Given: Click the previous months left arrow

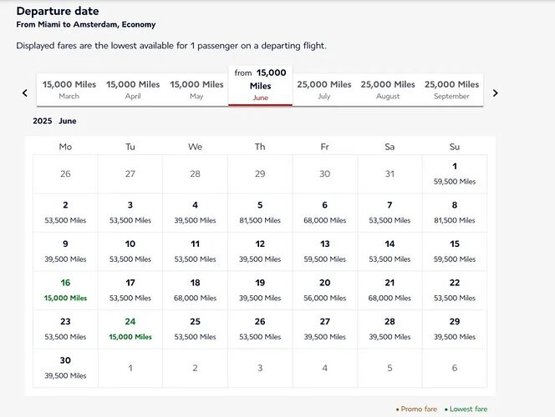Looking at the screenshot, I should click(x=25, y=93).
